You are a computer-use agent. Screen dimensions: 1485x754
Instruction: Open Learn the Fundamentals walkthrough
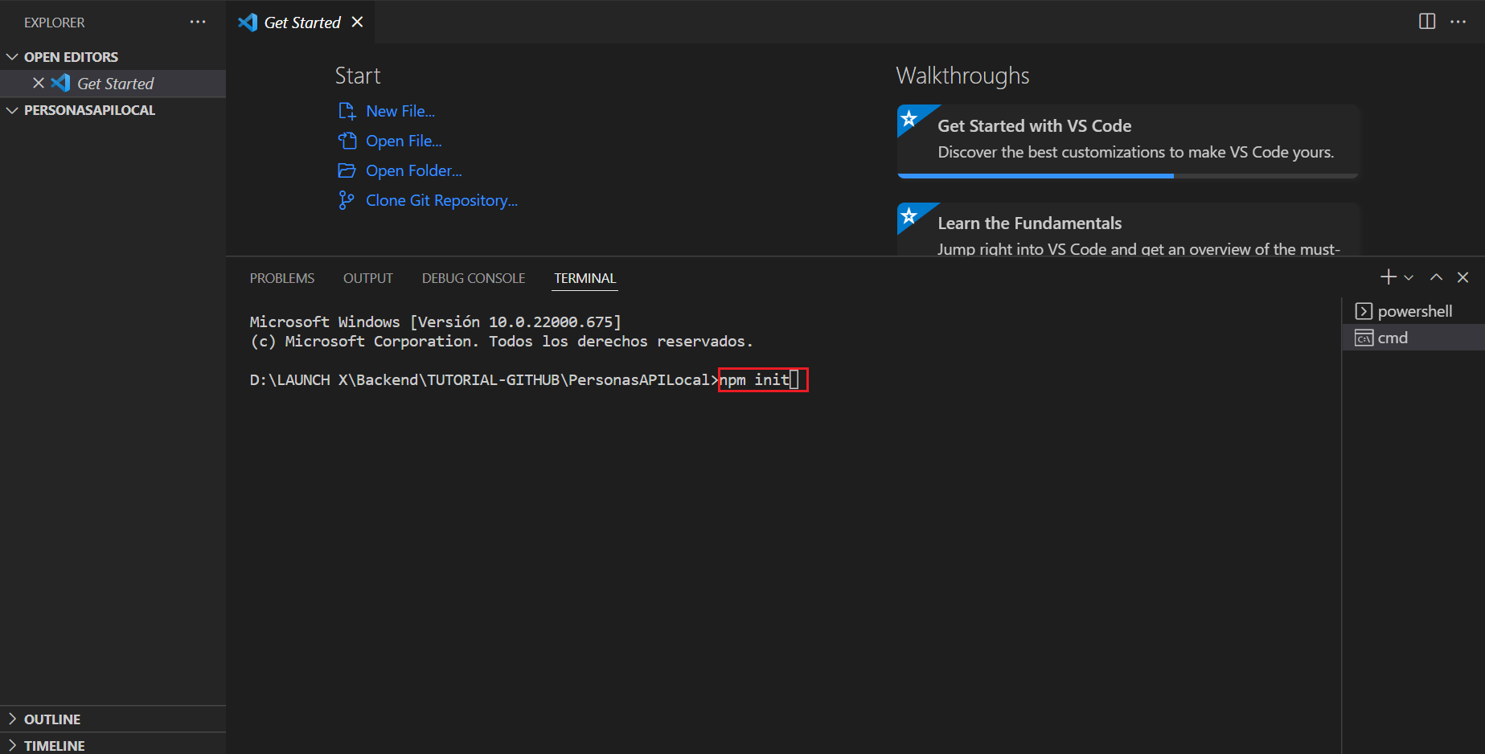pos(1128,230)
